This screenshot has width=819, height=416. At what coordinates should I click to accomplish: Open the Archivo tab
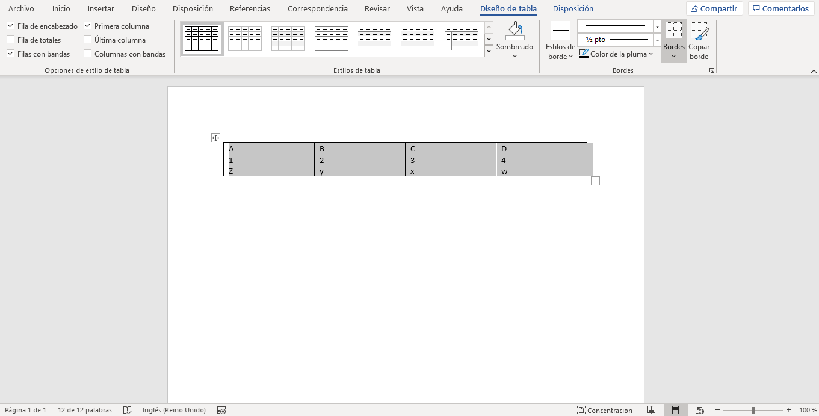(21, 9)
